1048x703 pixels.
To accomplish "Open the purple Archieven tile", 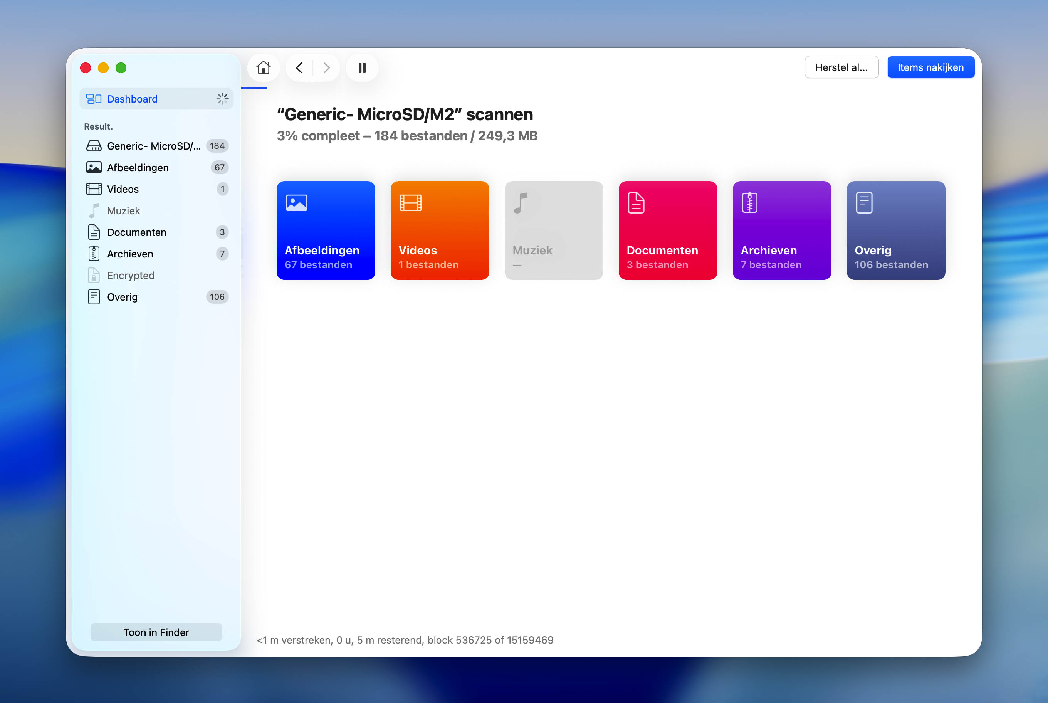I will pos(782,230).
